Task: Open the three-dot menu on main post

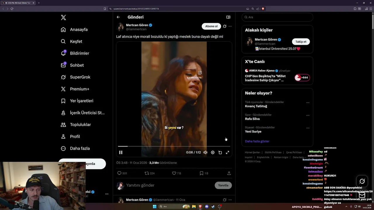Action: click(x=230, y=26)
